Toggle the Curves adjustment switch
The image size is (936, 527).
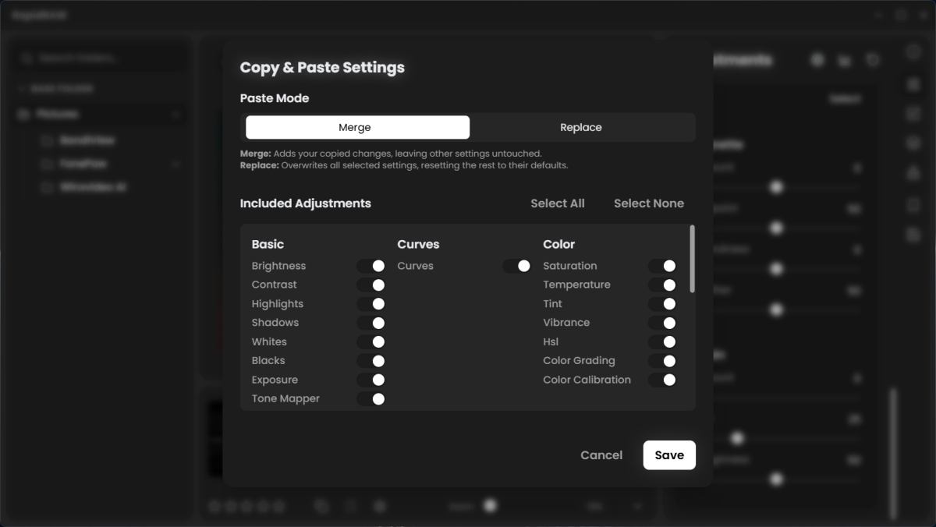pos(517,266)
